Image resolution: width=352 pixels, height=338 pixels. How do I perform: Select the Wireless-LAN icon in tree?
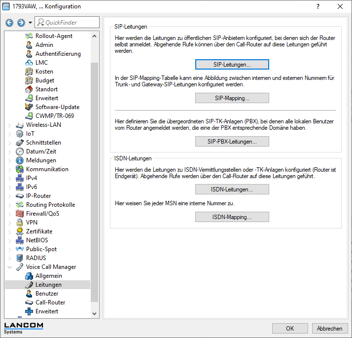pyautogui.click(x=20, y=125)
